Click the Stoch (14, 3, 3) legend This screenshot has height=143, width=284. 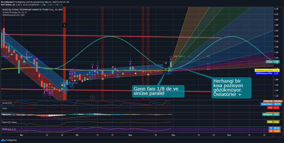pyautogui.click(x=9, y=129)
